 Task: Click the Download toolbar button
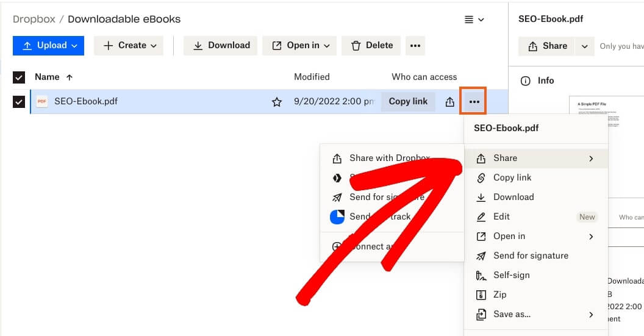[220, 46]
